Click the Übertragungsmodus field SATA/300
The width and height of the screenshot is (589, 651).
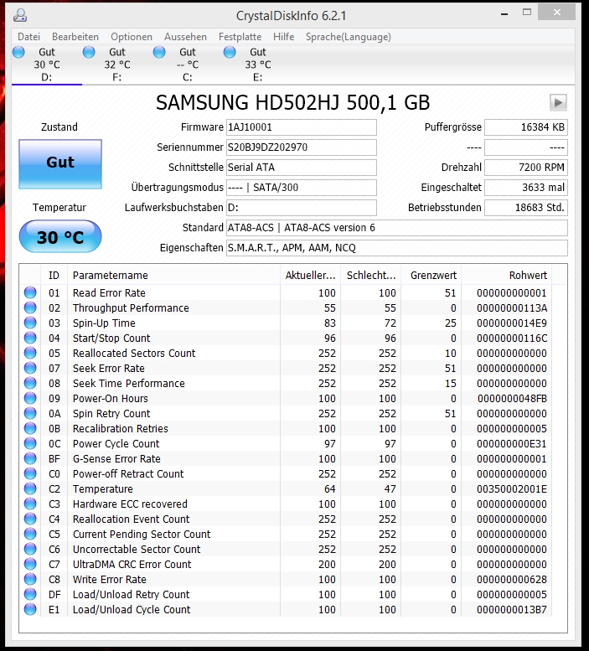pyautogui.click(x=302, y=188)
